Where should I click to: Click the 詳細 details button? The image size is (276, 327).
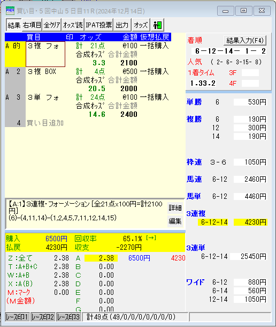coord(175,208)
